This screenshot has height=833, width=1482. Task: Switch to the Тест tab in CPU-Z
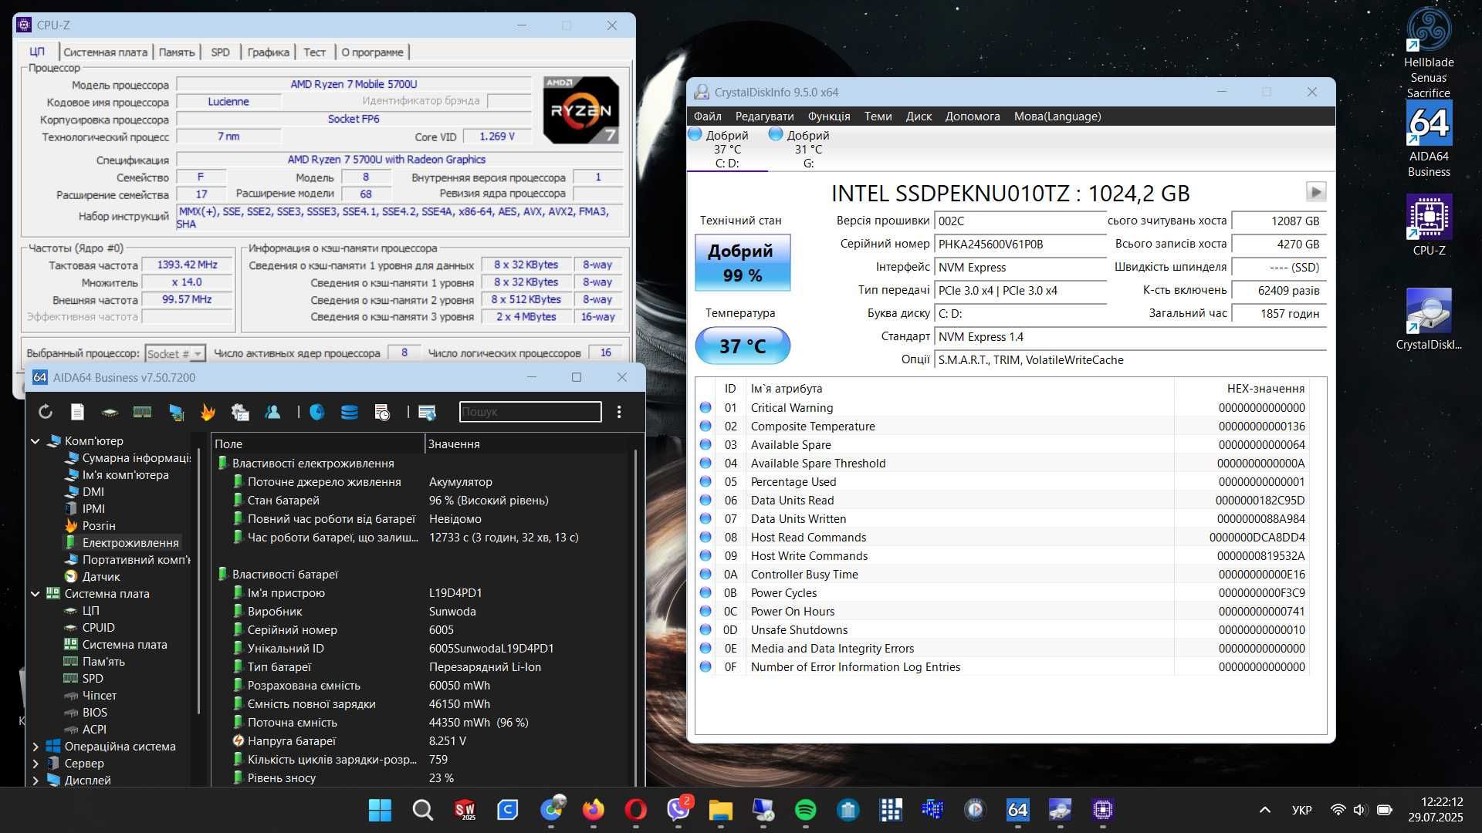pyautogui.click(x=314, y=52)
